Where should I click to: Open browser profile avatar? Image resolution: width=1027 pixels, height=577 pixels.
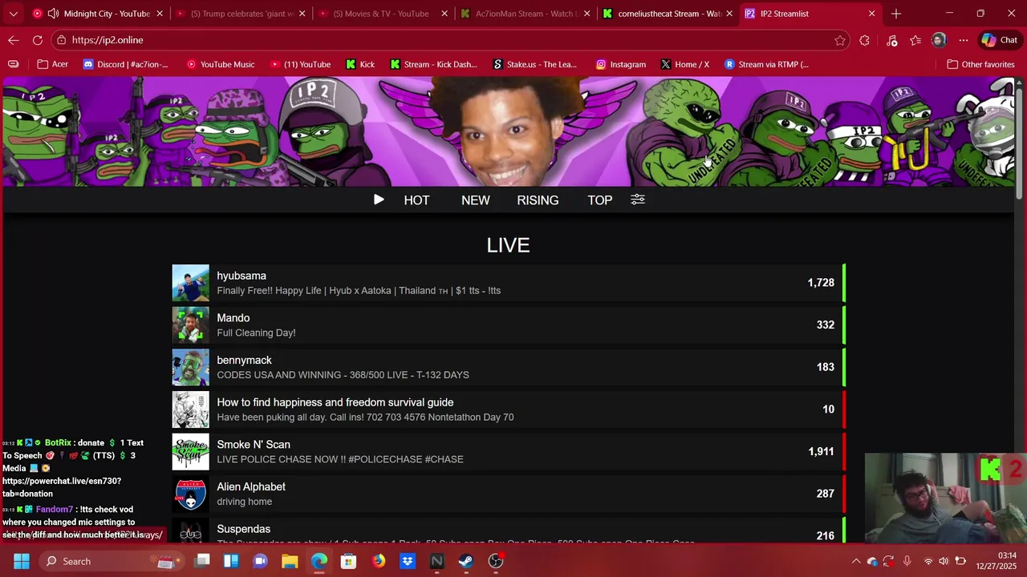[x=939, y=40]
